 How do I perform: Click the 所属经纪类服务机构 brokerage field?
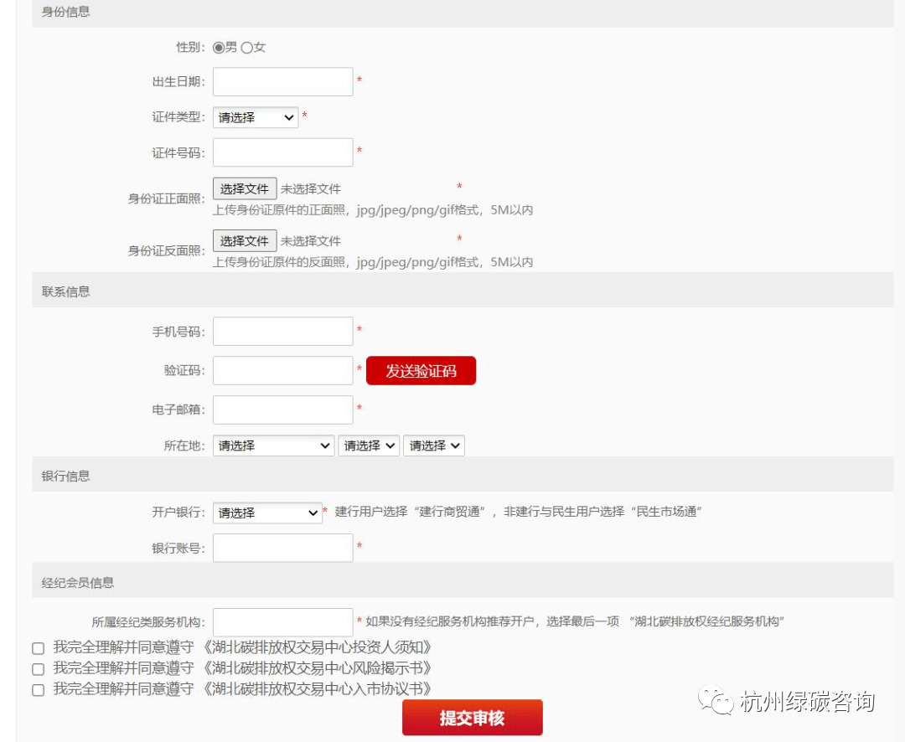point(282,623)
